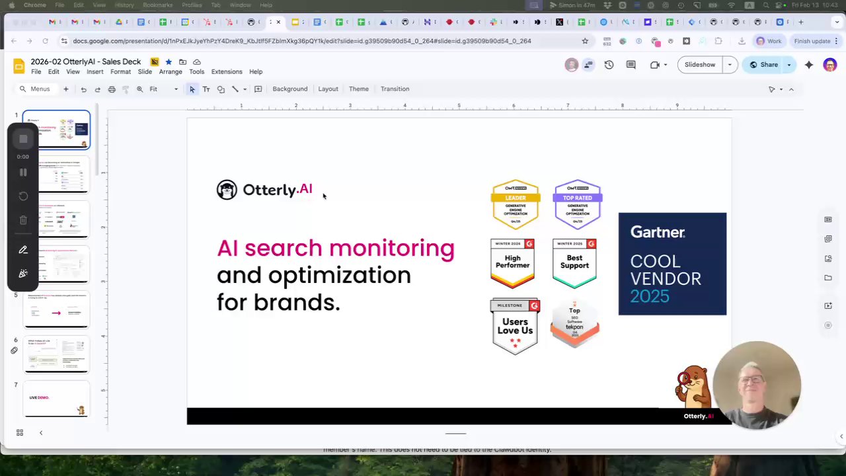Pause the screen recording
Image resolution: width=846 pixels, height=476 pixels.
(23, 172)
